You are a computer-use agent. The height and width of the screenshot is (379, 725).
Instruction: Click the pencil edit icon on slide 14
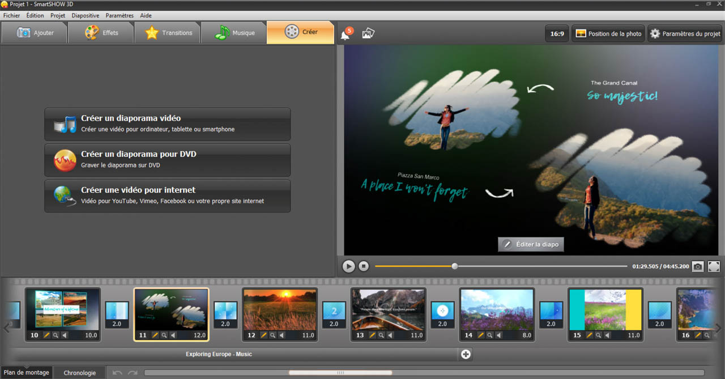(481, 335)
